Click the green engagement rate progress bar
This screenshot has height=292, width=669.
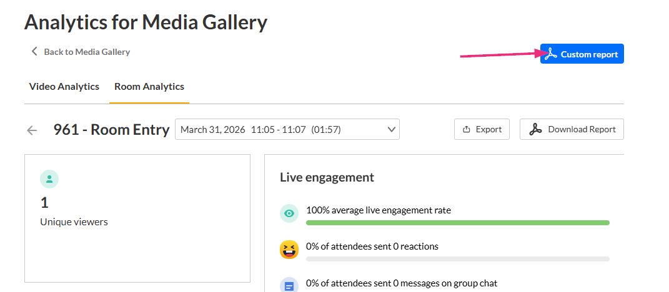coord(457,222)
